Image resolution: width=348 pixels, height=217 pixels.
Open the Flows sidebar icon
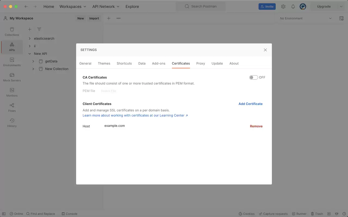point(12,108)
